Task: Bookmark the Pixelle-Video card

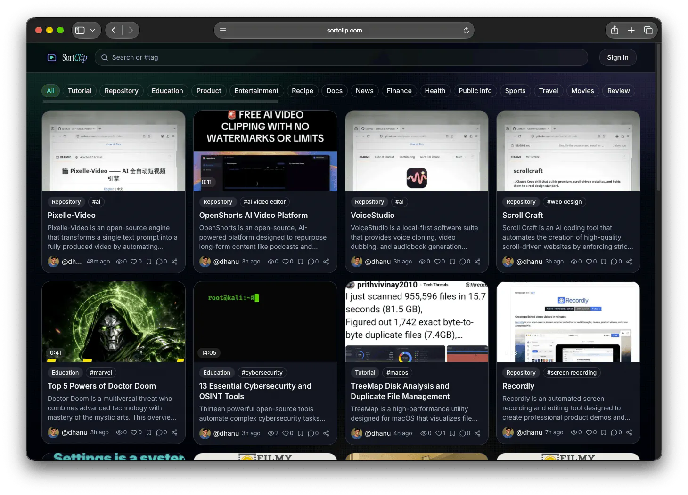Action: (x=149, y=262)
